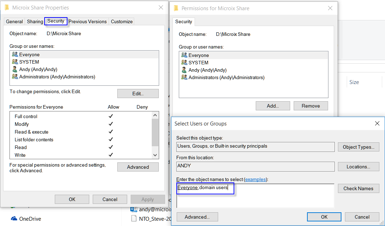Open the Object Types... dialog
Viewport: 385px width, 226px height.
click(358, 147)
